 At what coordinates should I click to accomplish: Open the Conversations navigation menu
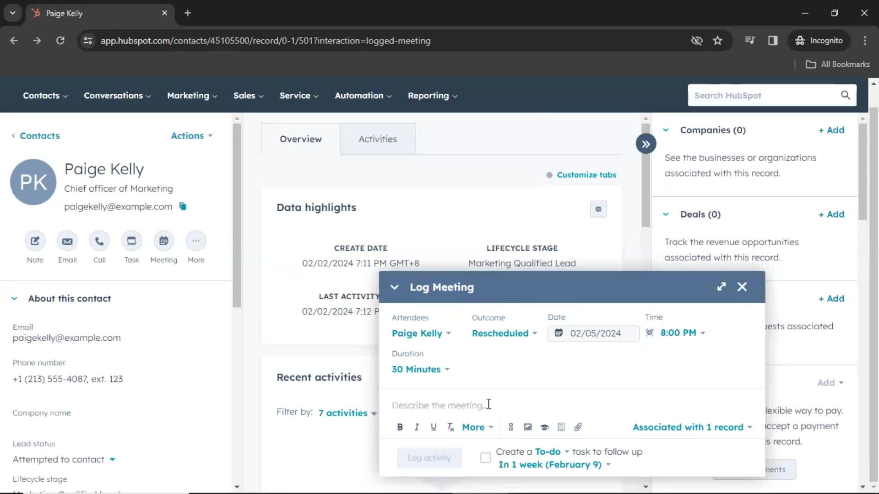click(x=117, y=96)
